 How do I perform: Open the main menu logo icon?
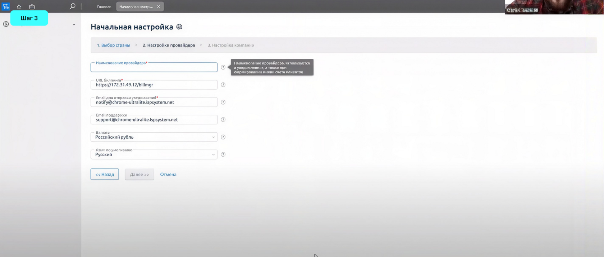[6, 6]
